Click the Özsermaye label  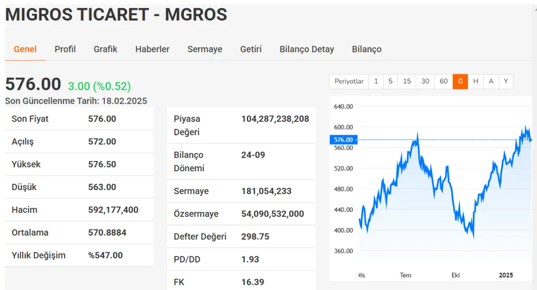(x=196, y=214)
